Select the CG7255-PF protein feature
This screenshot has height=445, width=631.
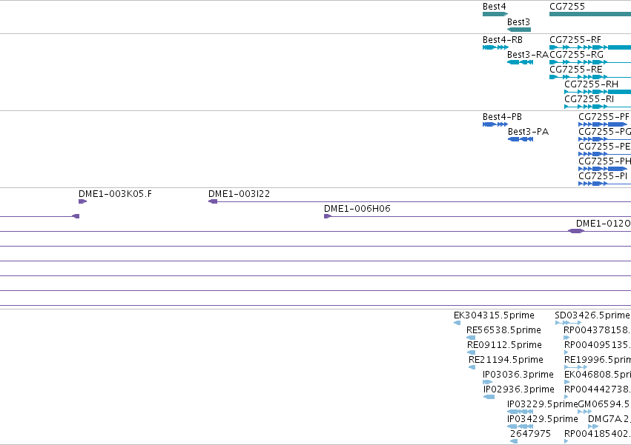603,124
